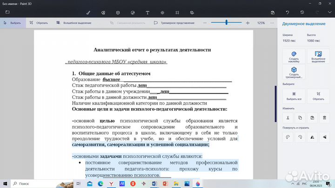Open the Effects tool
335x188 pixels.
click(162, 13)
